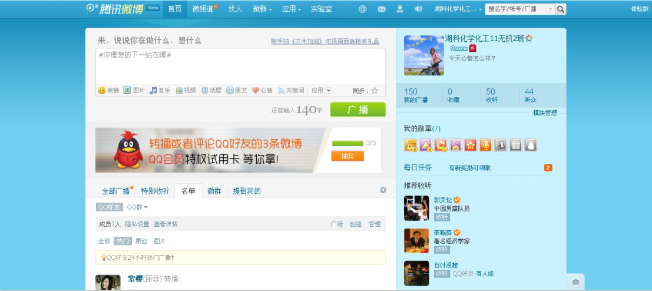Open the private messages envelope icon

click(x=381, y=9)
